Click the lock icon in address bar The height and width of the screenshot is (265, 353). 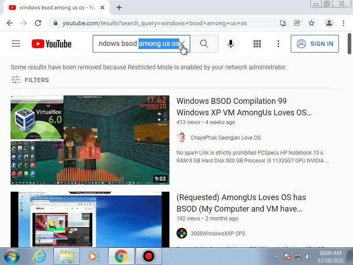click(x=56, y=23)
